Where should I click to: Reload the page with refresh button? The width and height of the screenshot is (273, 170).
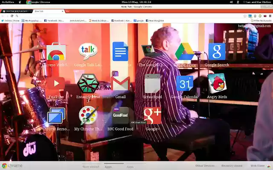(12, 16)
